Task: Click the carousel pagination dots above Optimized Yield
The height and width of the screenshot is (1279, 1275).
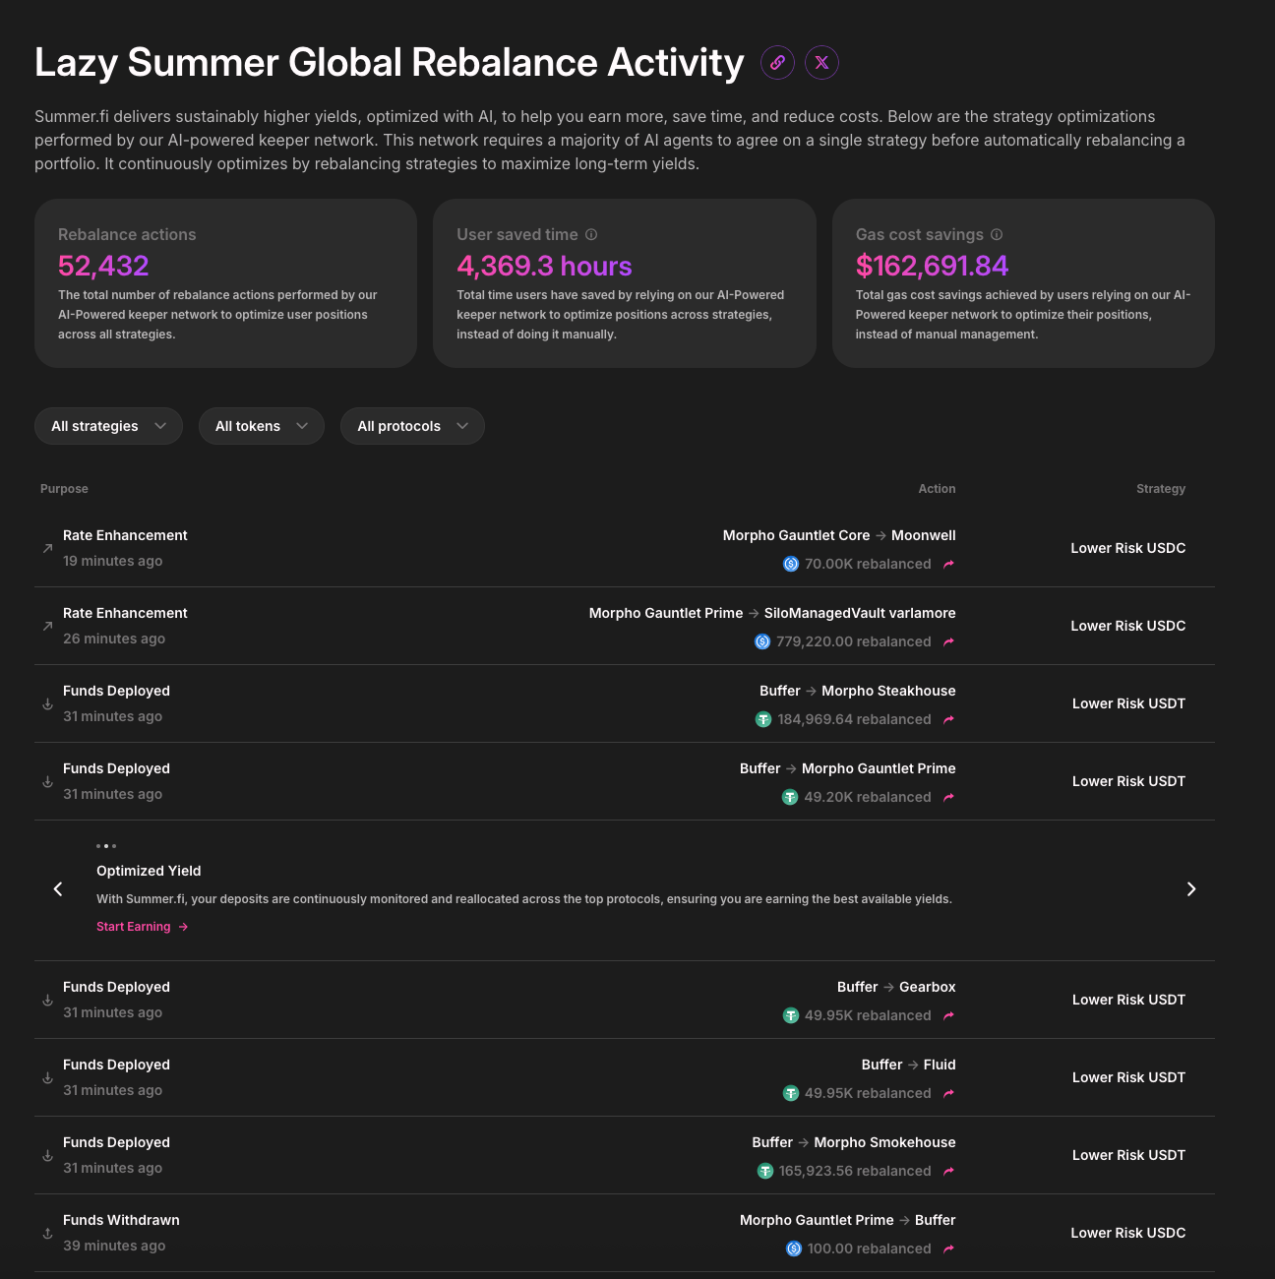Action: click(106, 846)
